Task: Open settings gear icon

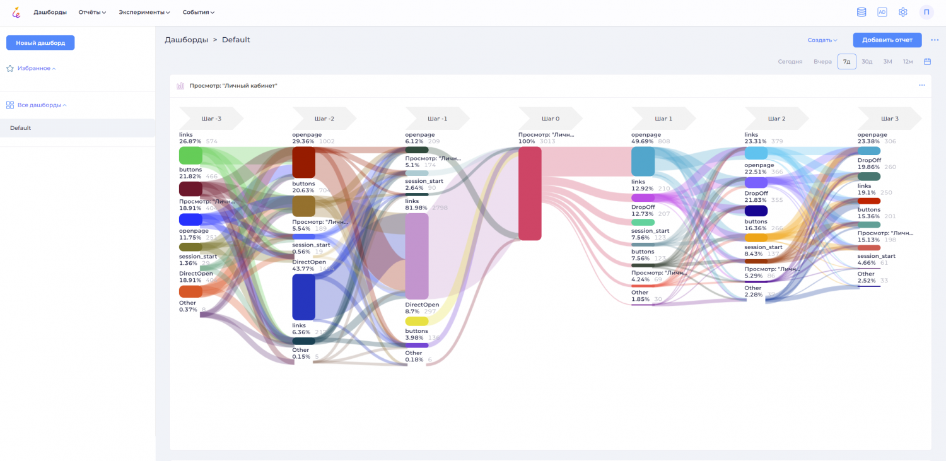Action: 903,12
